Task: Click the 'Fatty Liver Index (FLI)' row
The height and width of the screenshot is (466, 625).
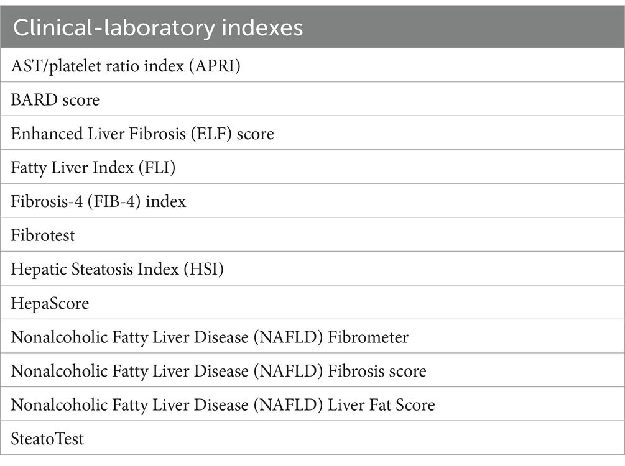Action: pyautogui.click(x=312, y=167)
